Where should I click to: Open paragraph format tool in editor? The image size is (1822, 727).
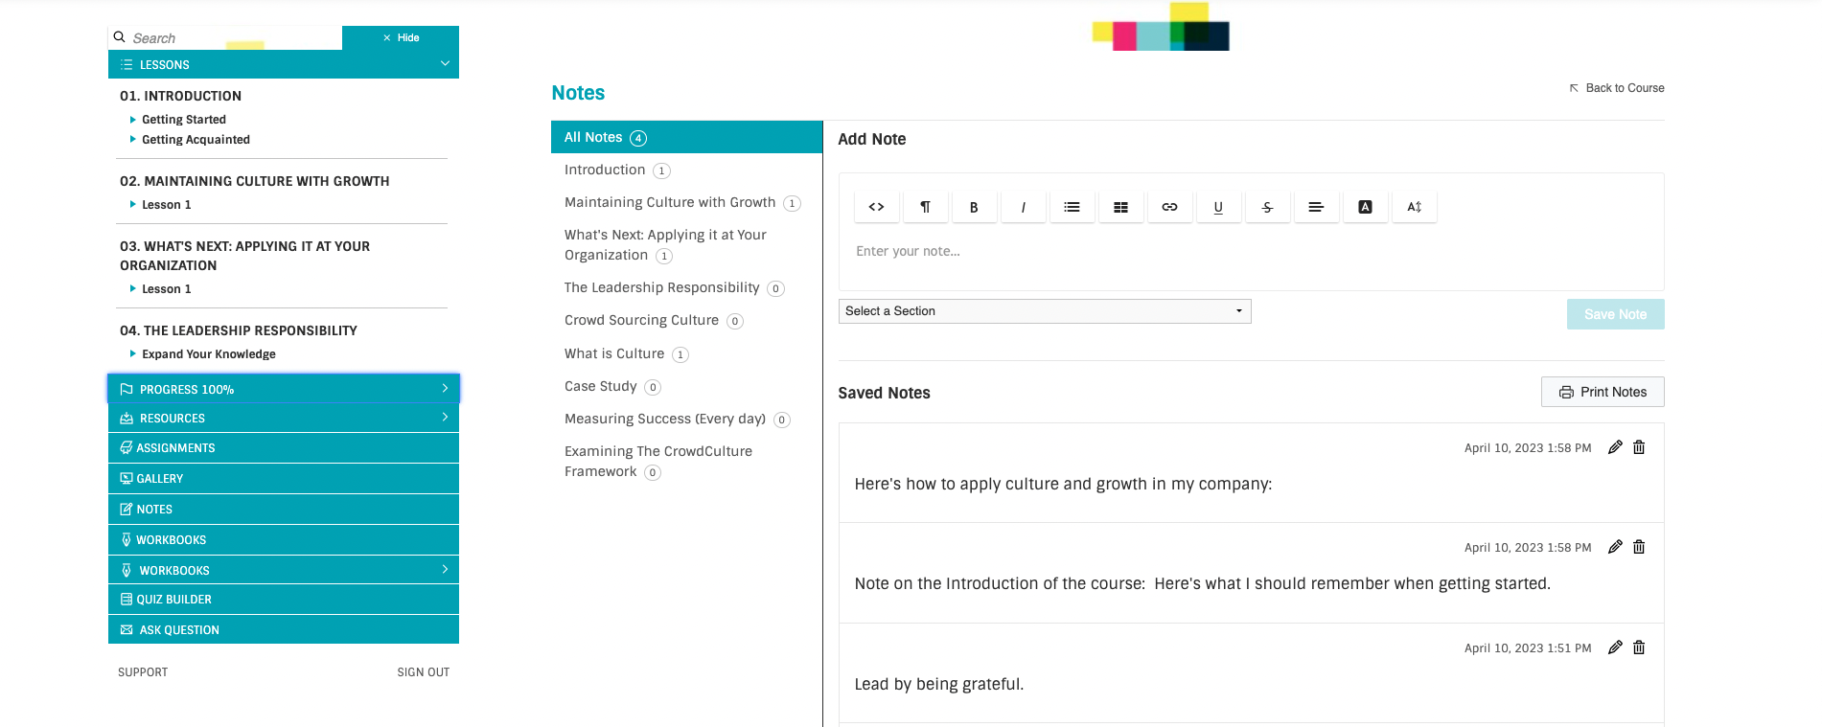pos(925,207)
